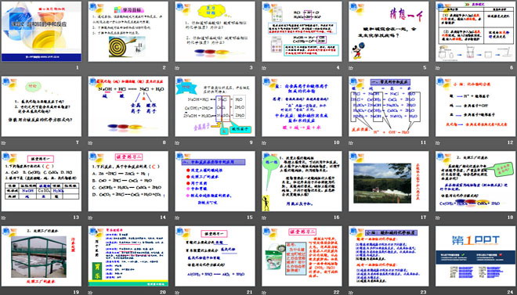517x295 pixels.
Task: Click the star icon beneath slide 18
Action: pos(437,218)
